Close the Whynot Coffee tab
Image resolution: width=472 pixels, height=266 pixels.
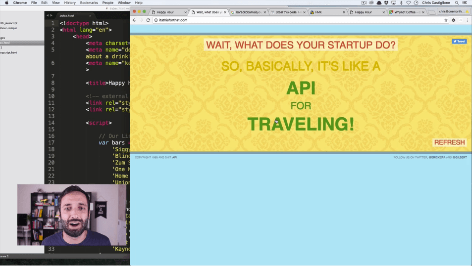tap(423, 12)
